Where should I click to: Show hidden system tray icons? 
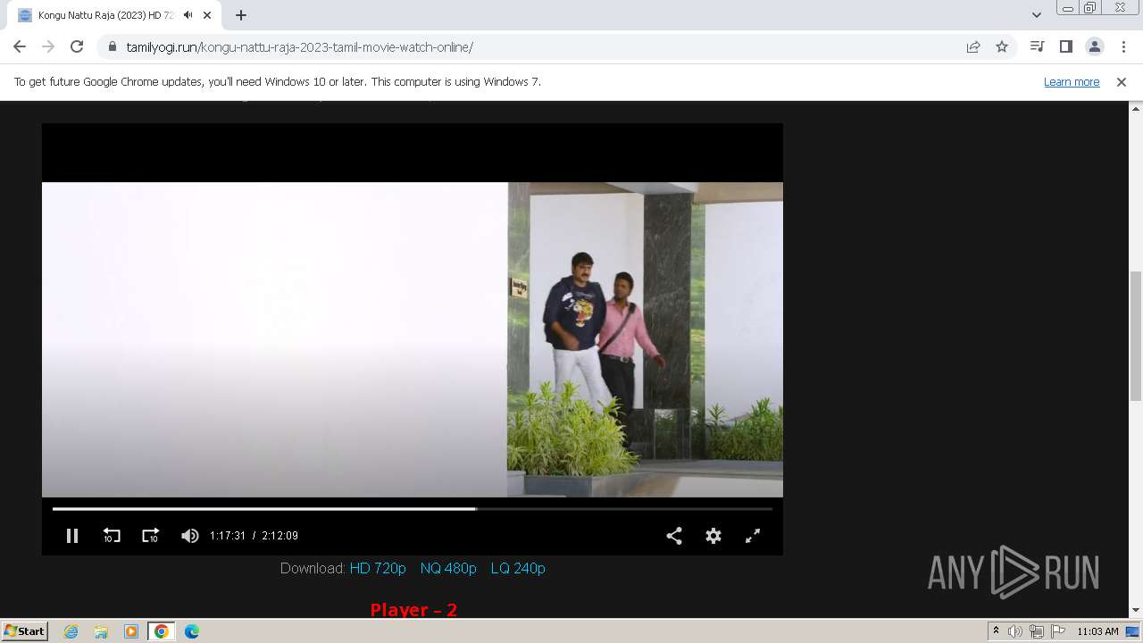pos(997,631)
